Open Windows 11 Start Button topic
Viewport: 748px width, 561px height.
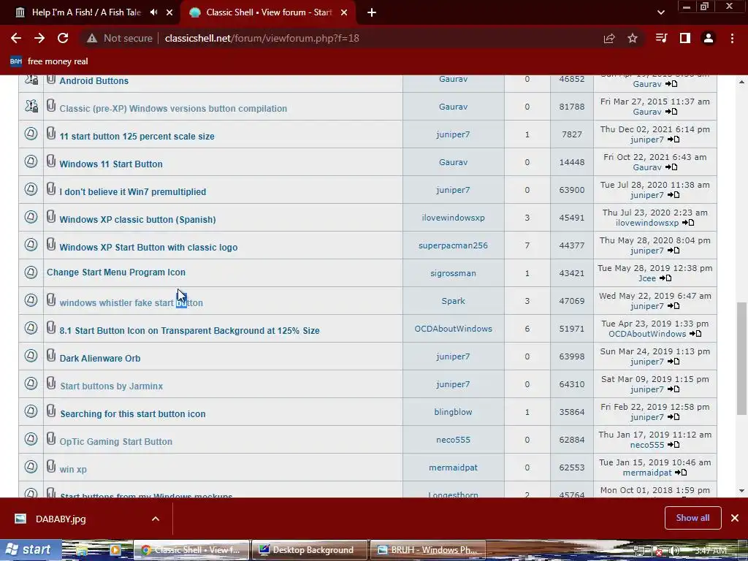(111, 164)
